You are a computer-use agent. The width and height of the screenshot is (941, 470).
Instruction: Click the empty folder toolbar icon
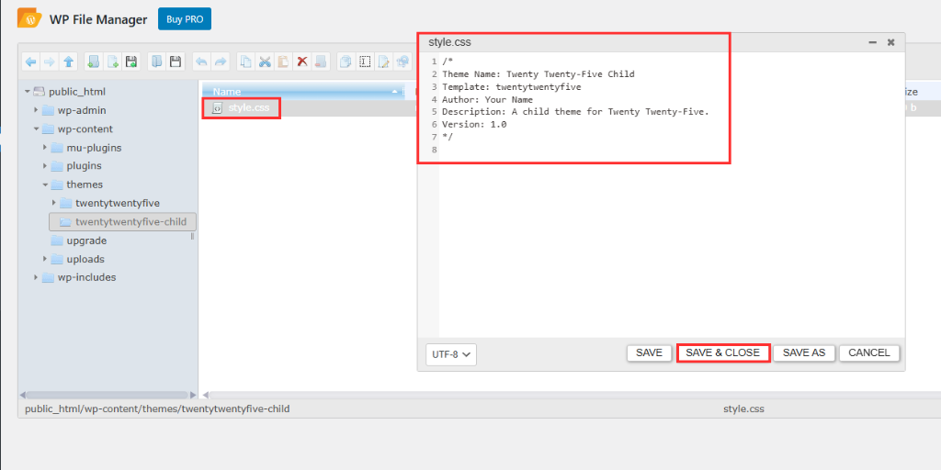coord(321,62)
